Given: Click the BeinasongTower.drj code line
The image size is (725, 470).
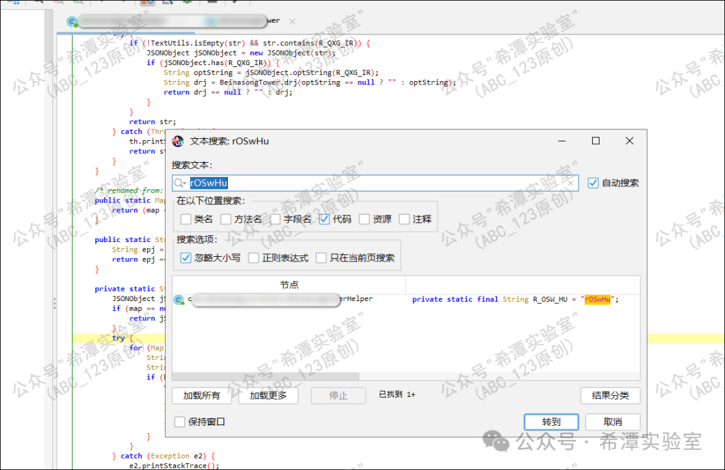Looking at the screenshot, I should coord(309,82).
